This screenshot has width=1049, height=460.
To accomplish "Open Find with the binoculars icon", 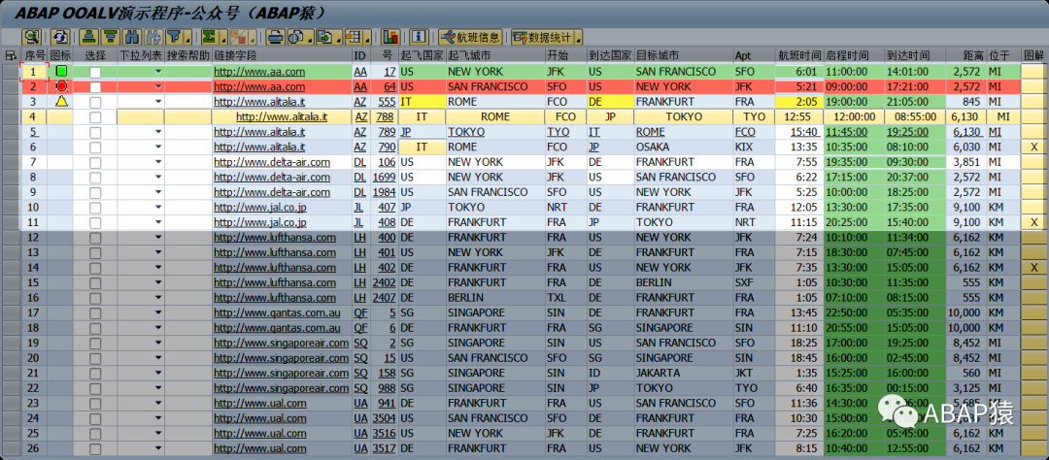I will coord(132,37).
